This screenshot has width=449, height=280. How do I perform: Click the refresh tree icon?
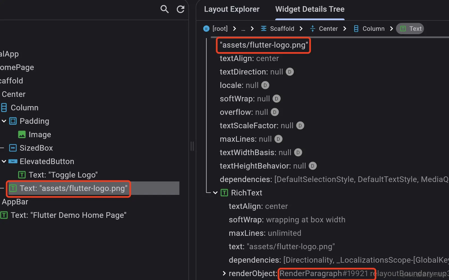pos(180,9)
